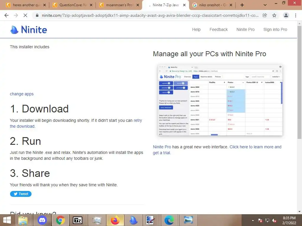The image size is (302, 226).
Task: Show hidden system tray icons
Action: (x=253, y=220)
